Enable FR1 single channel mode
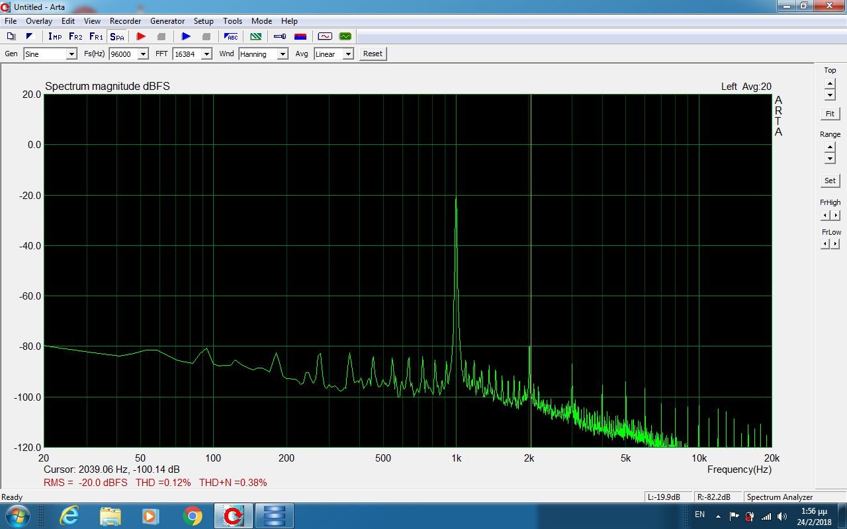The image size is (847, 529). point(95,36)
